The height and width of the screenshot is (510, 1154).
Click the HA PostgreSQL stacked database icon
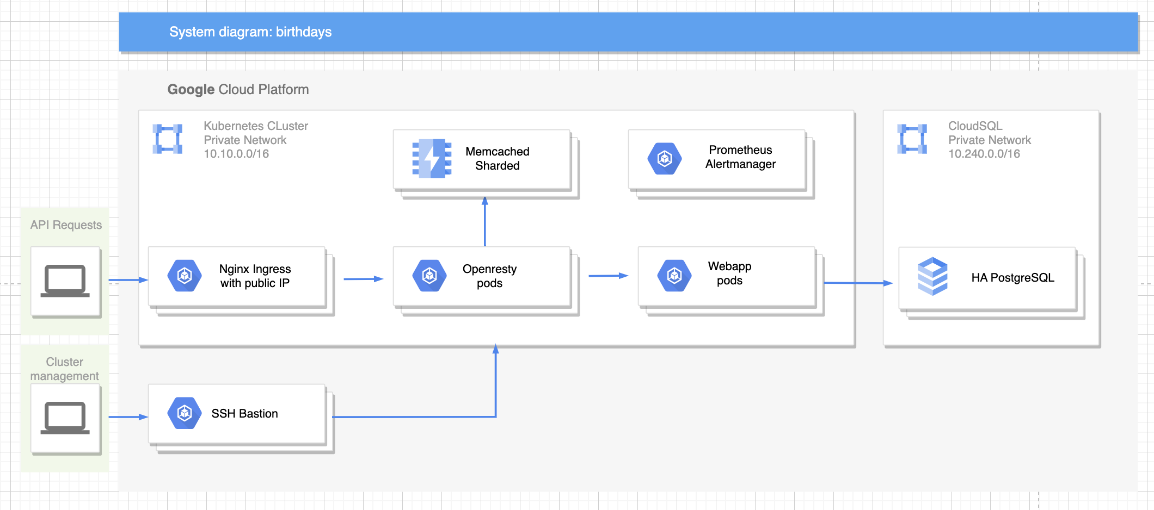(932, 276)
